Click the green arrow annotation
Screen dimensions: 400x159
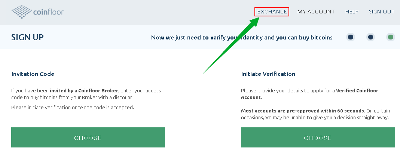pos(232,45)
